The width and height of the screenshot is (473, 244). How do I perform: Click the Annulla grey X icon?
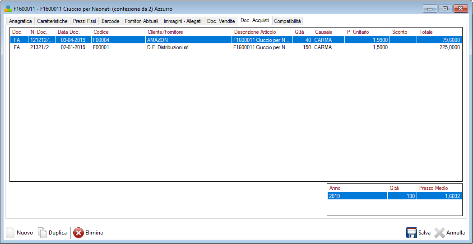[439, 233]
